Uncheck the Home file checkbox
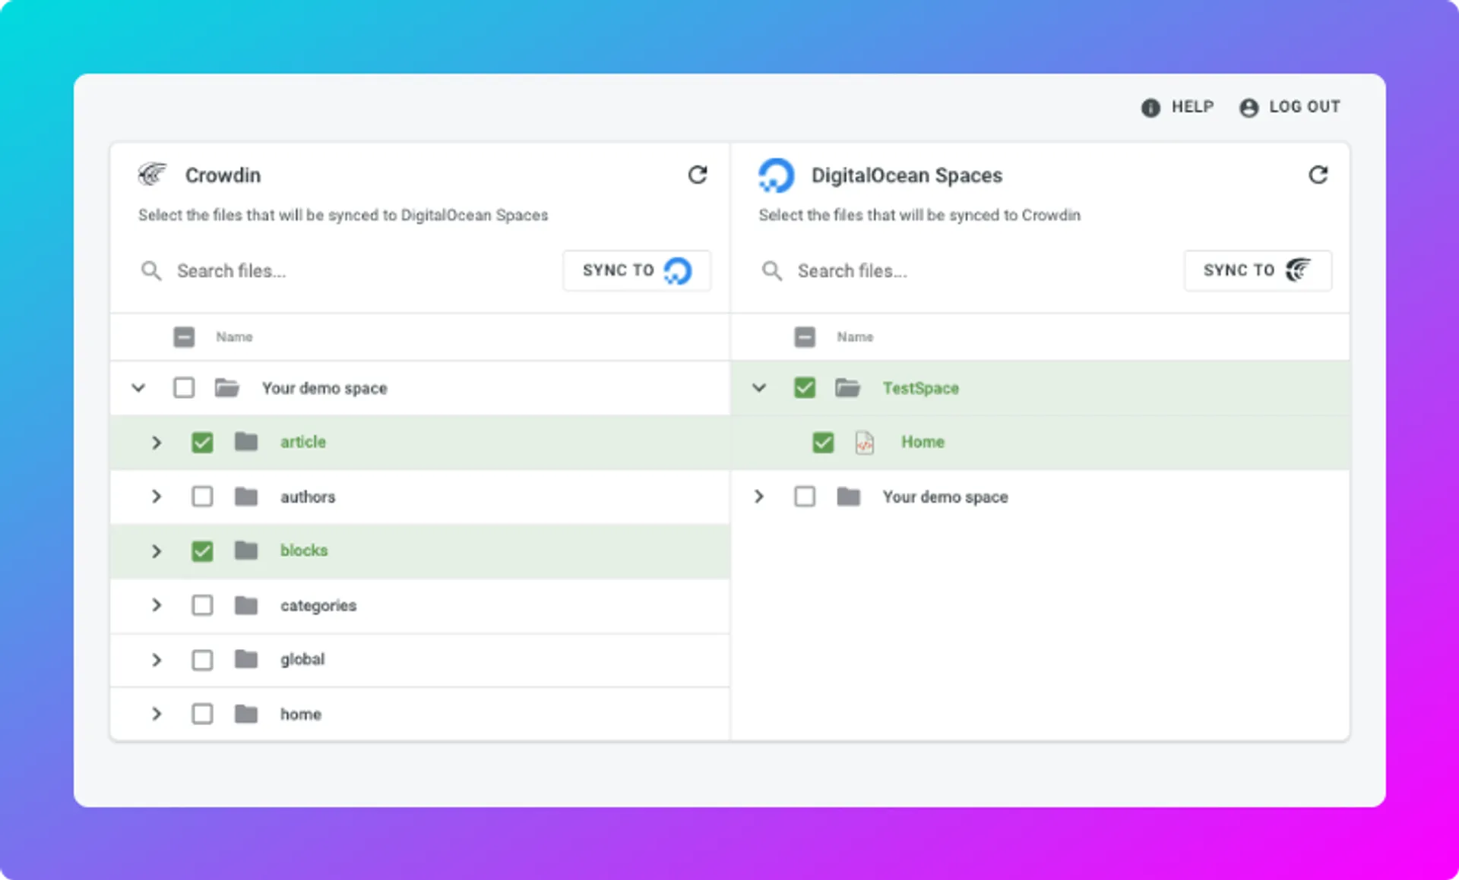The width and height of the screenshot is (1459, 880). (x=823, y=443)
